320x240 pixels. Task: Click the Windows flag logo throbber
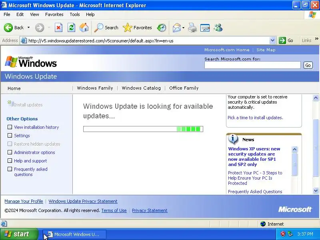pos(312,14)
